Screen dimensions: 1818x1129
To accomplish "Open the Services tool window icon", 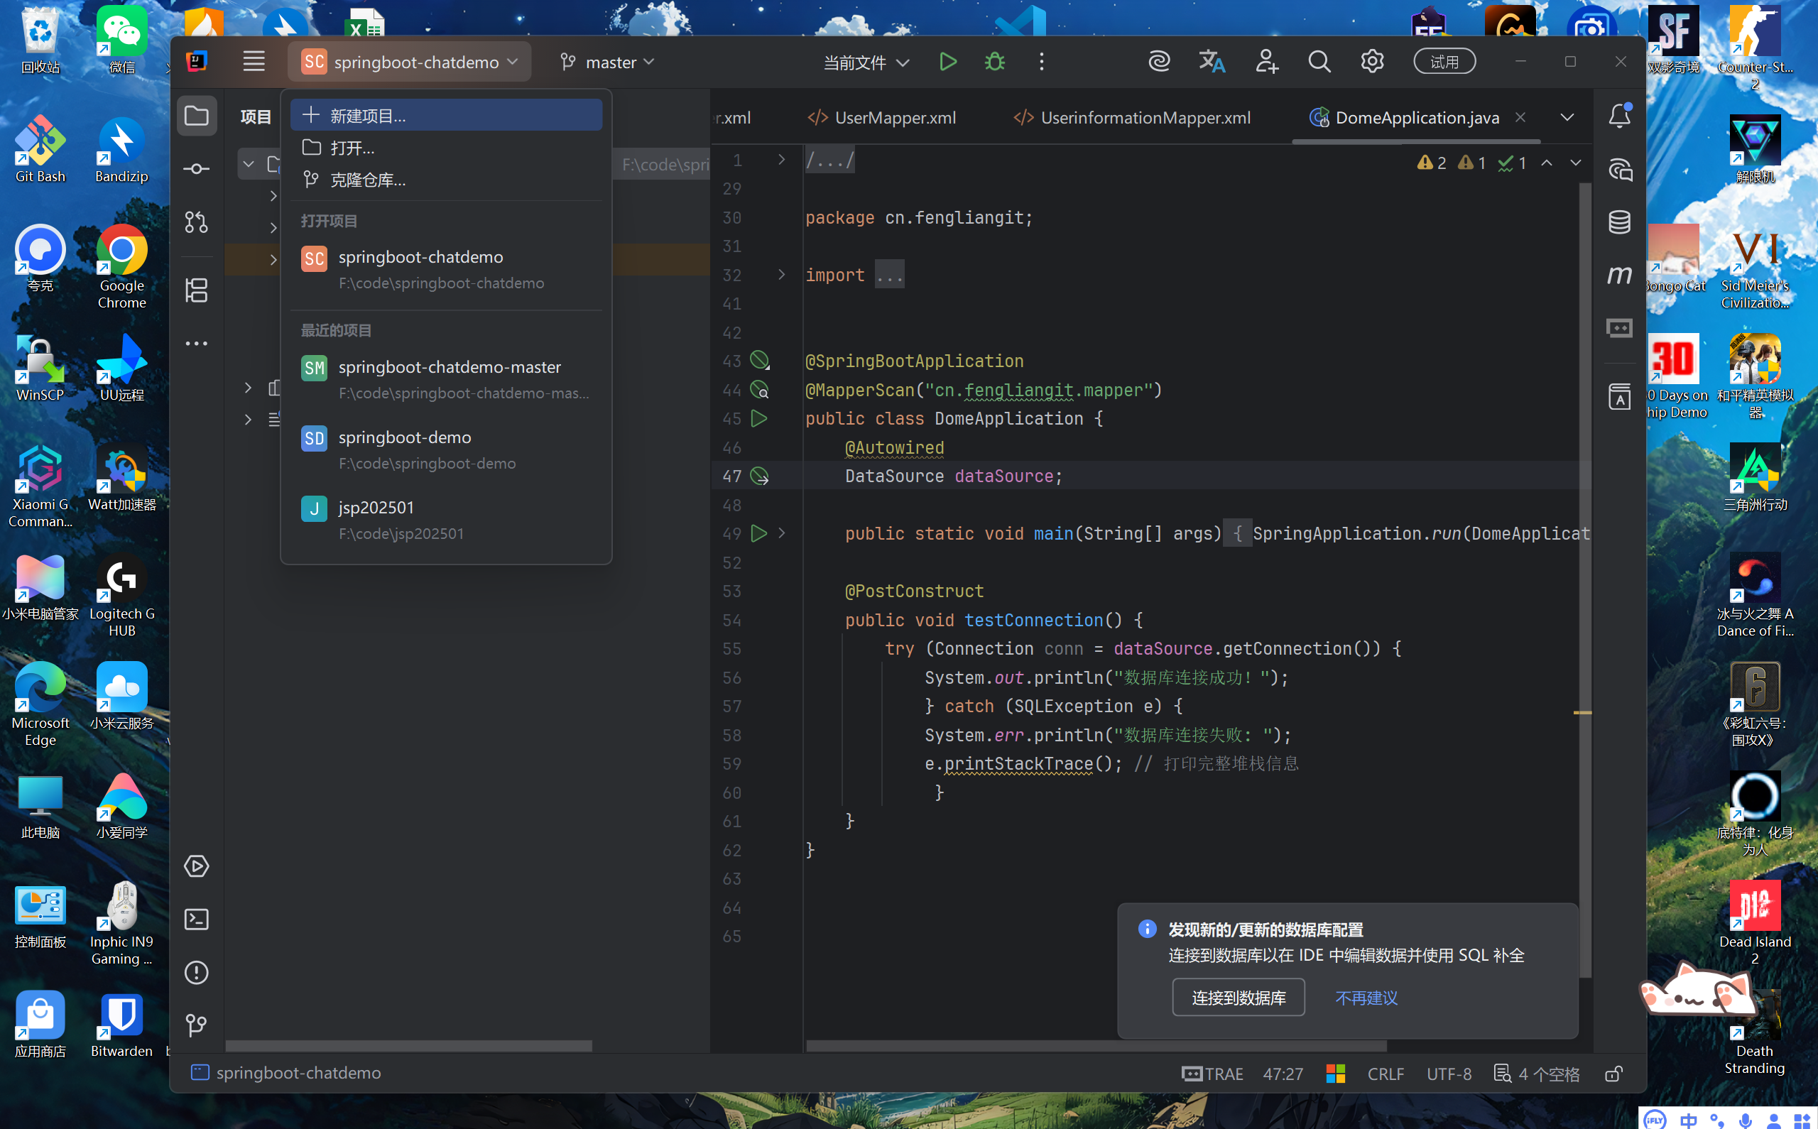I will click(197, 866).
